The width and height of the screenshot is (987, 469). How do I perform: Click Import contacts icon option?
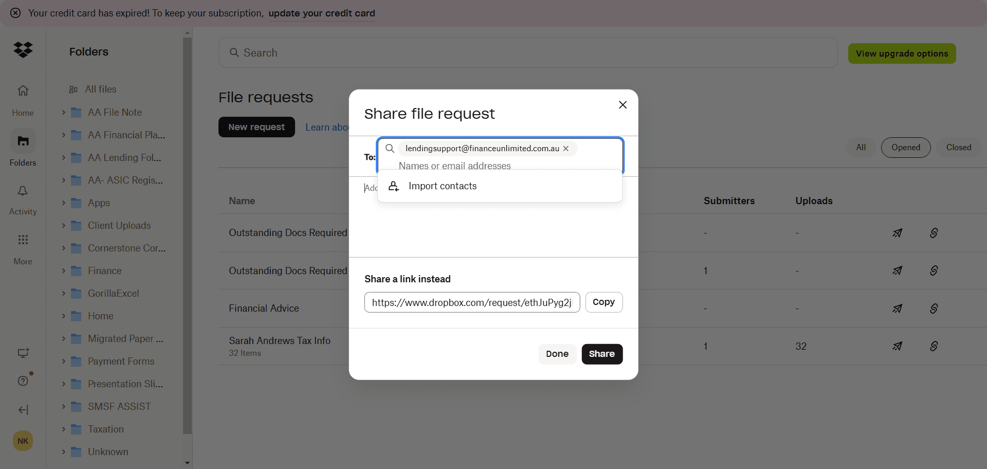click(394, 186)
